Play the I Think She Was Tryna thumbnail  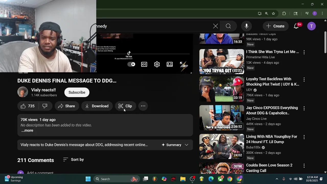[x=222, y=62]
